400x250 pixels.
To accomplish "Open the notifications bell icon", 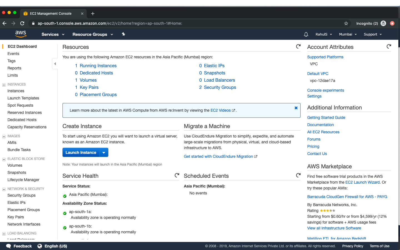I will (306, 34).
